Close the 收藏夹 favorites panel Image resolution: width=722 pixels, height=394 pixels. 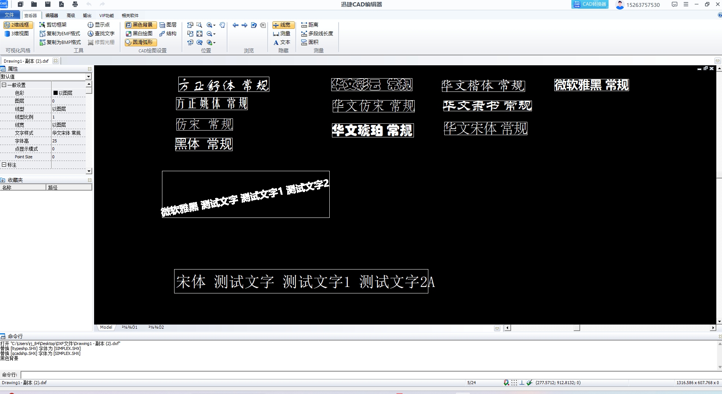click(90, 180)
